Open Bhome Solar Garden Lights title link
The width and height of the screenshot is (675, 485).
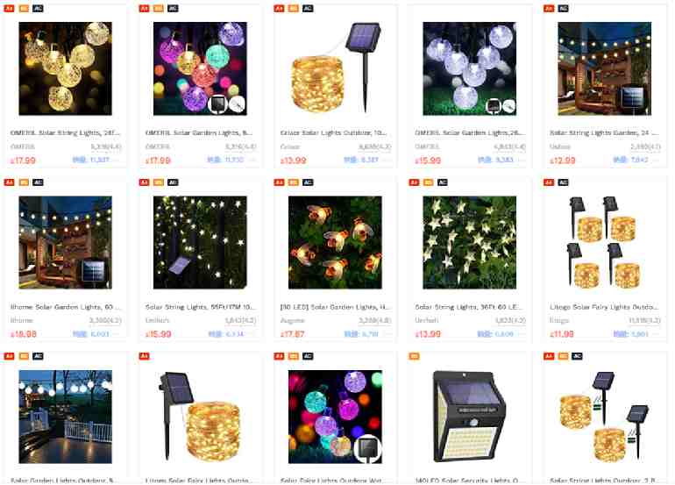66,307
